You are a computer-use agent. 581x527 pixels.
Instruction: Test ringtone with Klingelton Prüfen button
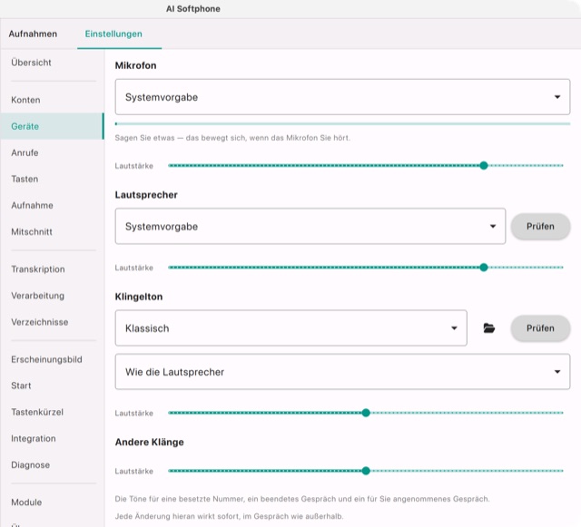point(540,328)
